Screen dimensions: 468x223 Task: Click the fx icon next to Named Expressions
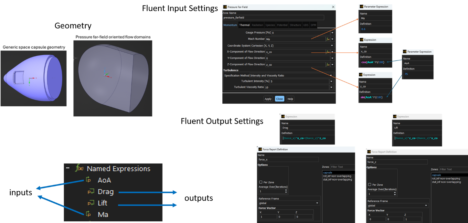[79, 168]
